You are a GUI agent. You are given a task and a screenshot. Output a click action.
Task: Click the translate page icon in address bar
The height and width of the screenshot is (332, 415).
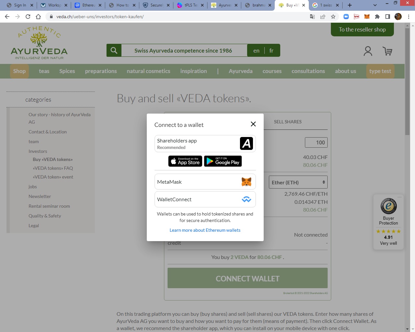pos(312,17)
